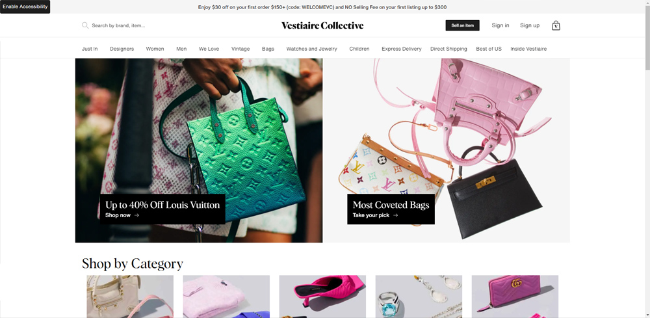Open the Bags navigation menu
Image resolution: width=650 pixels, height=318 pixels.
[x=268, y=49]
